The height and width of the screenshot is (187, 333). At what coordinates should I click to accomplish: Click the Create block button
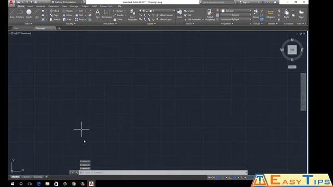[189, 11]
